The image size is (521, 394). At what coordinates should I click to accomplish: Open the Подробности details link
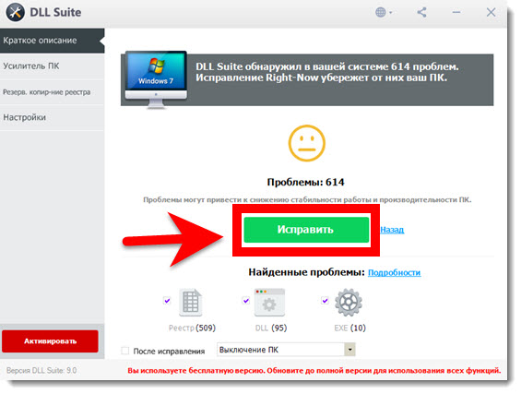pyautogui.click(x=394, y=272)
